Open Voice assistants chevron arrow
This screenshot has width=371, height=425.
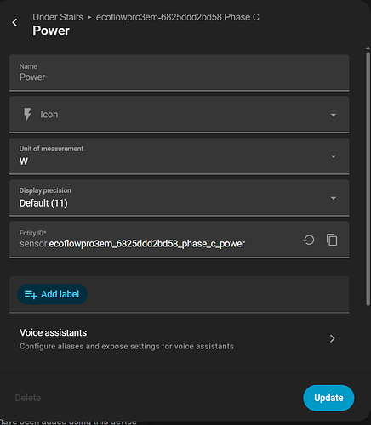[333, 338]
